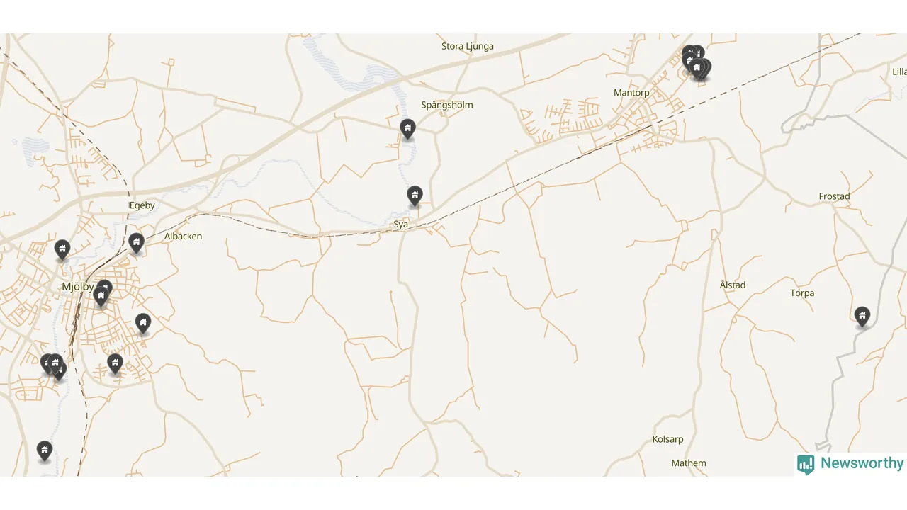Image resolution: width=907 pixels, height=510 pixels.
Task: Select the Fröstad place label
Action: pos(834,196)
